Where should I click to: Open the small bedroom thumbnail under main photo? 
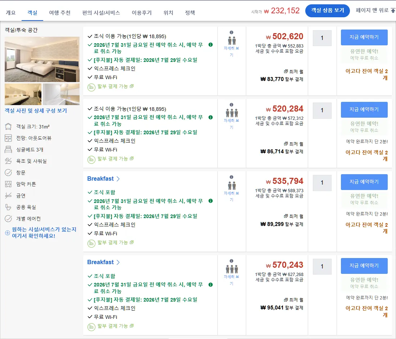tap(23, 94)
